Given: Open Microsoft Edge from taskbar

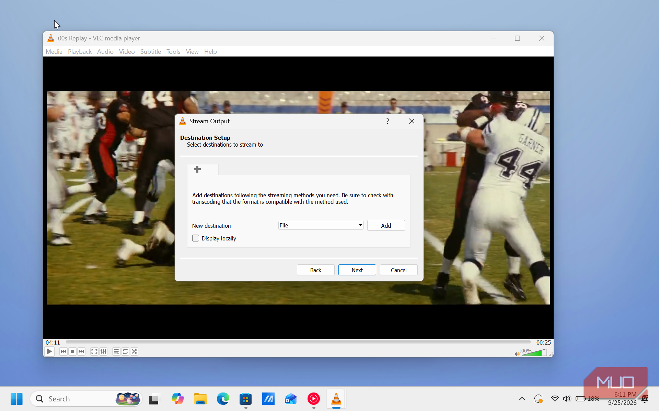Looking at the screenshot, I should [223, 399].
